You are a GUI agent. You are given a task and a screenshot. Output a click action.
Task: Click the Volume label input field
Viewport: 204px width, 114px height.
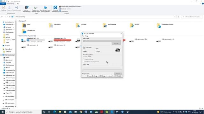coord(102,67)
